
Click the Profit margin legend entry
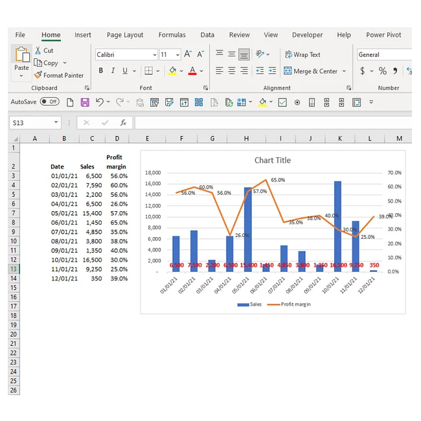[x=289, y=304]
